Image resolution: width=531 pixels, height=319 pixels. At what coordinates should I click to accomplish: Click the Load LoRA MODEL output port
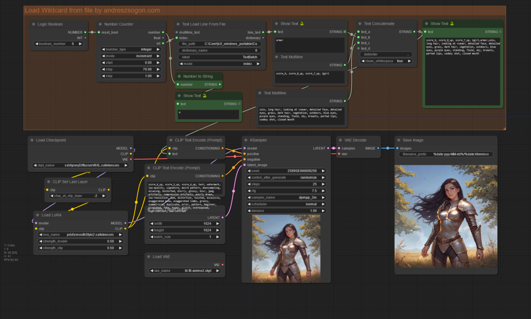(125, 223)
